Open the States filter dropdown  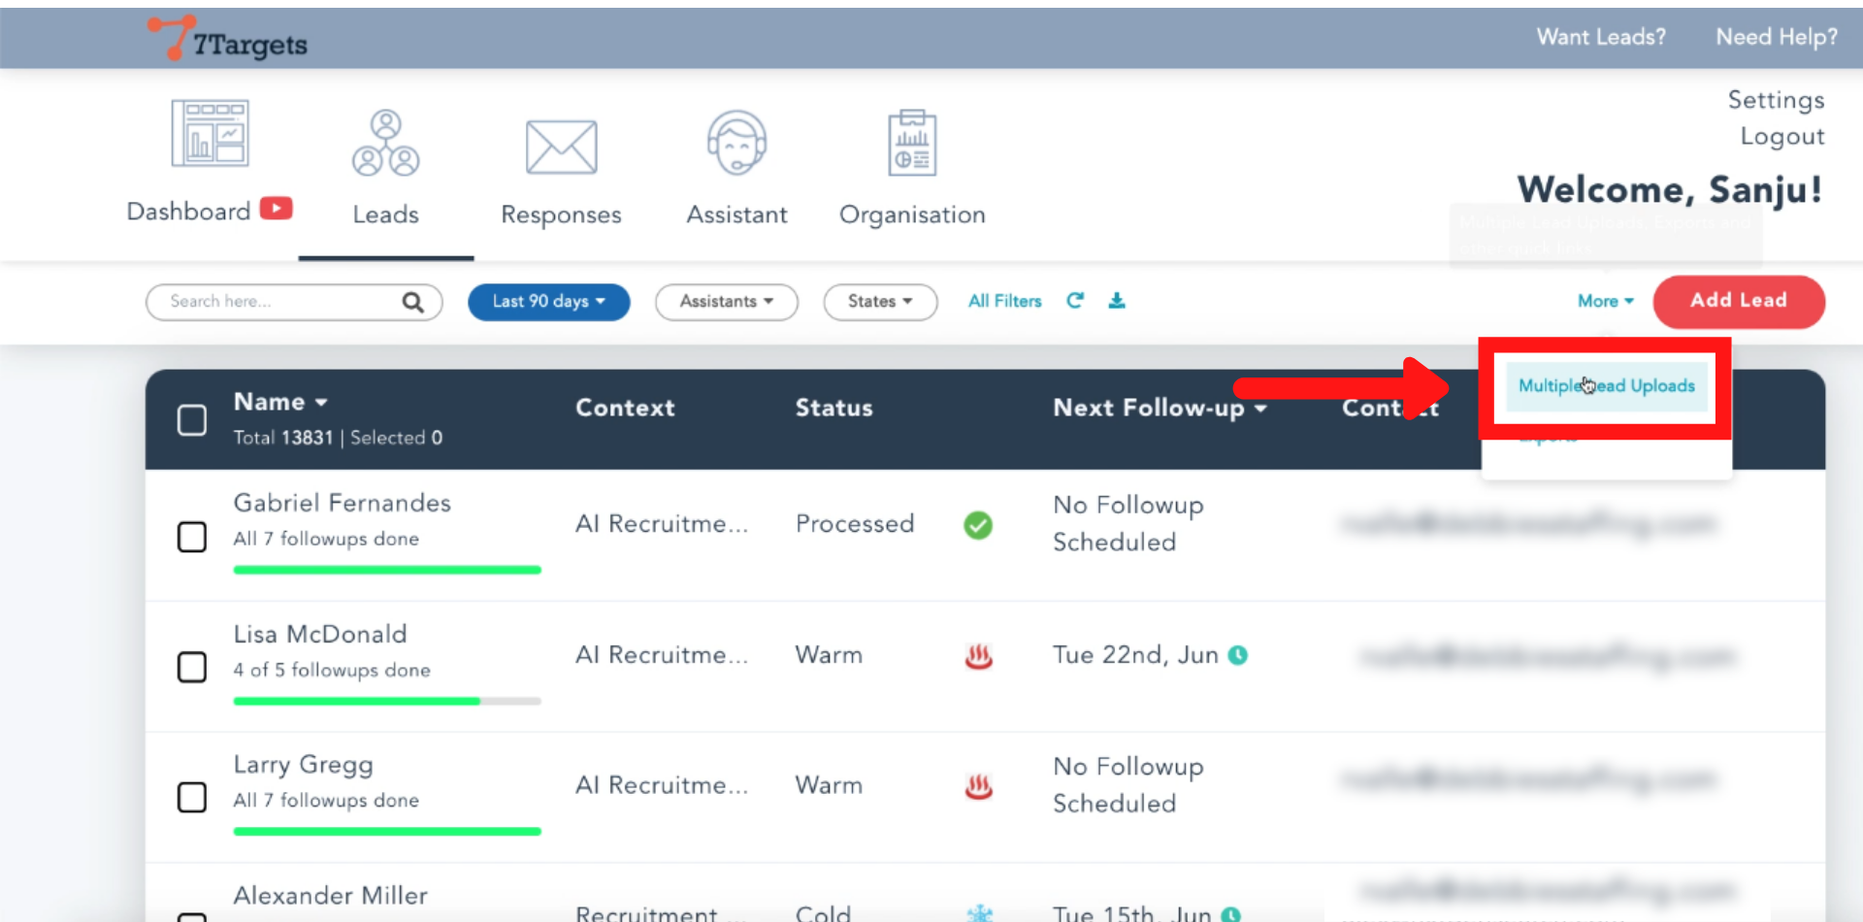pos(879,302)
